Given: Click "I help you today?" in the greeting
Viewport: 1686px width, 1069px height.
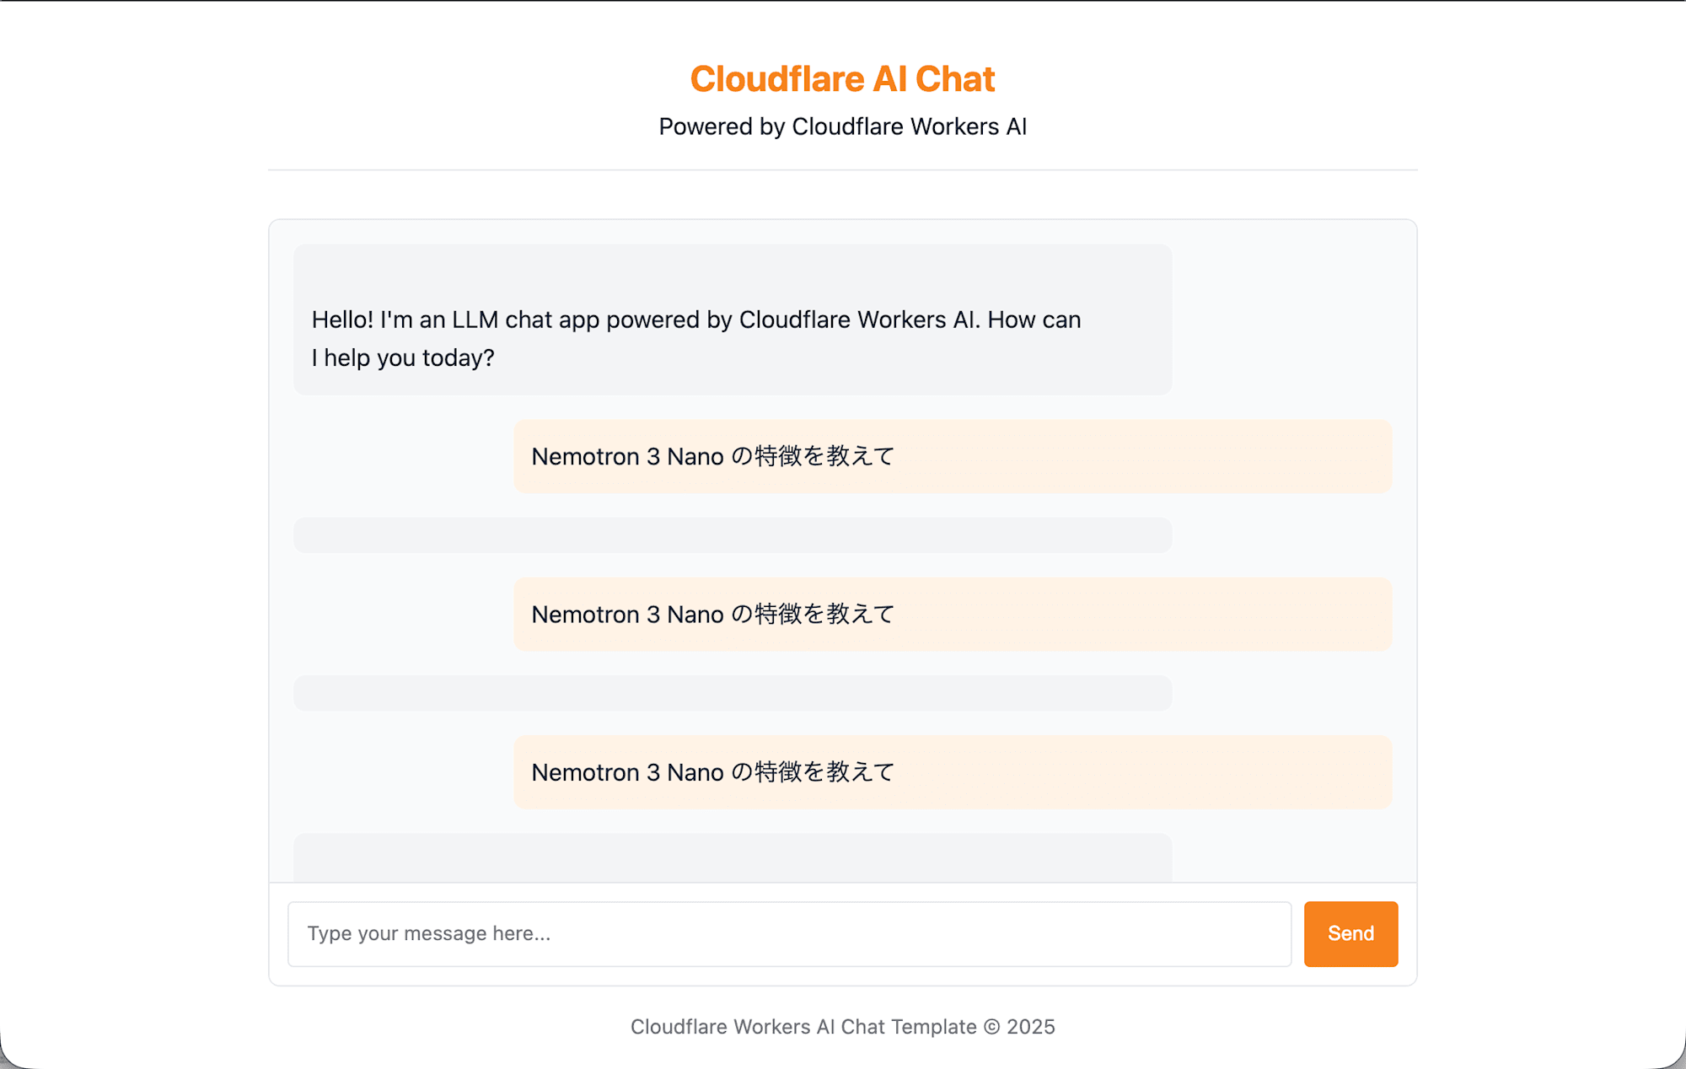Looking at the screenshot, I should (403, 357).
